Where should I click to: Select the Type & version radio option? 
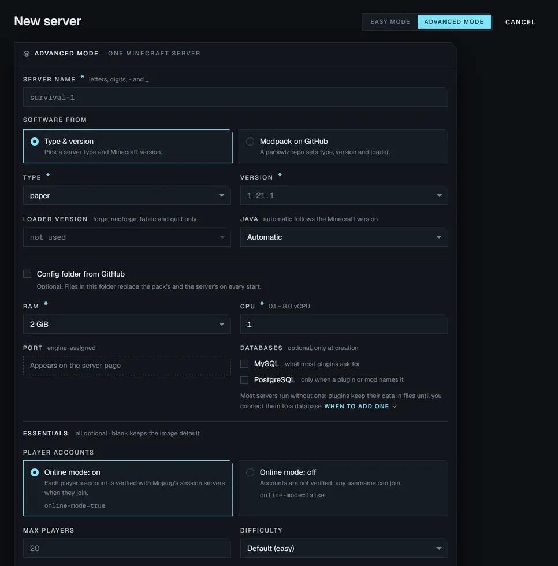128,146
